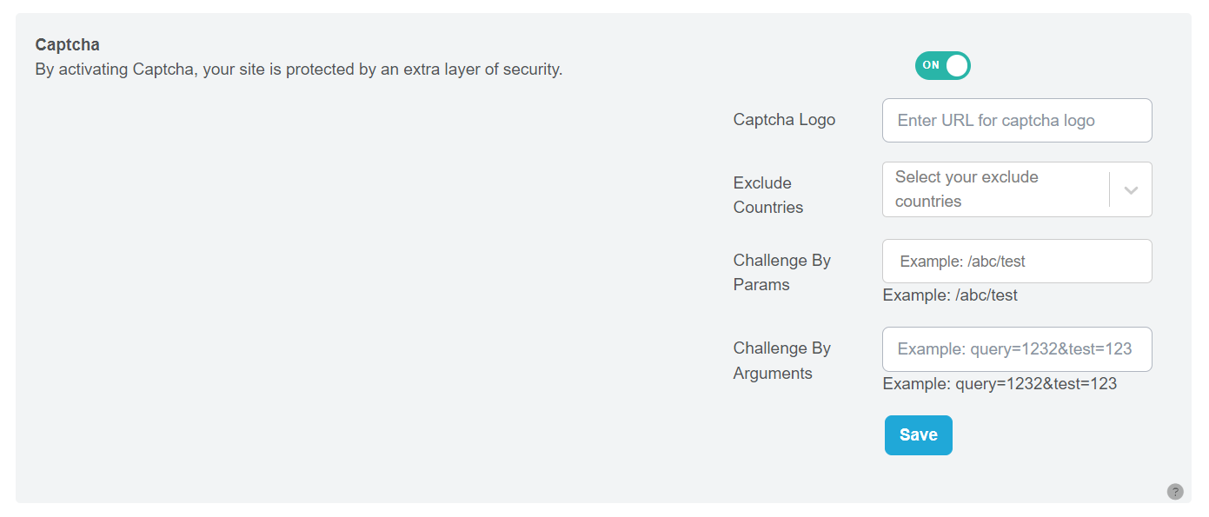Select the Challenge By Arguments text box
The image size is (1209, 517).
point(1016,349)
